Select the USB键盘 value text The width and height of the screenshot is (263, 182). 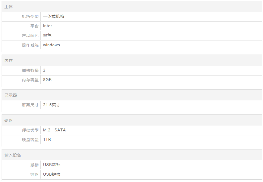(x=52, y=174)
